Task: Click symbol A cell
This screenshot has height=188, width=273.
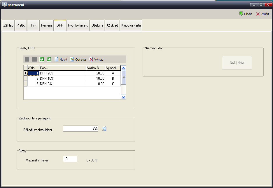Action: click(113, 73)
